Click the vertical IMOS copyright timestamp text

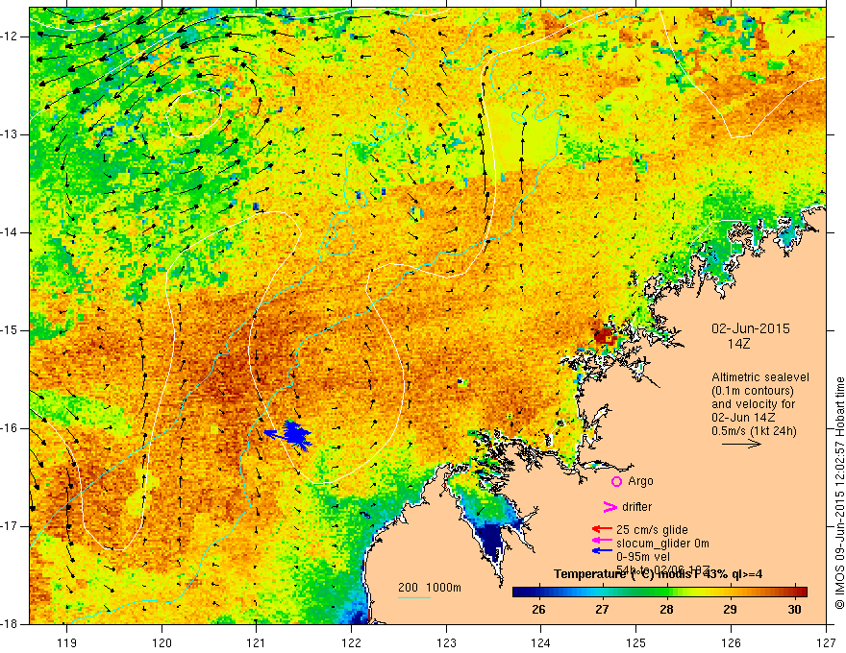pos(839,493)
